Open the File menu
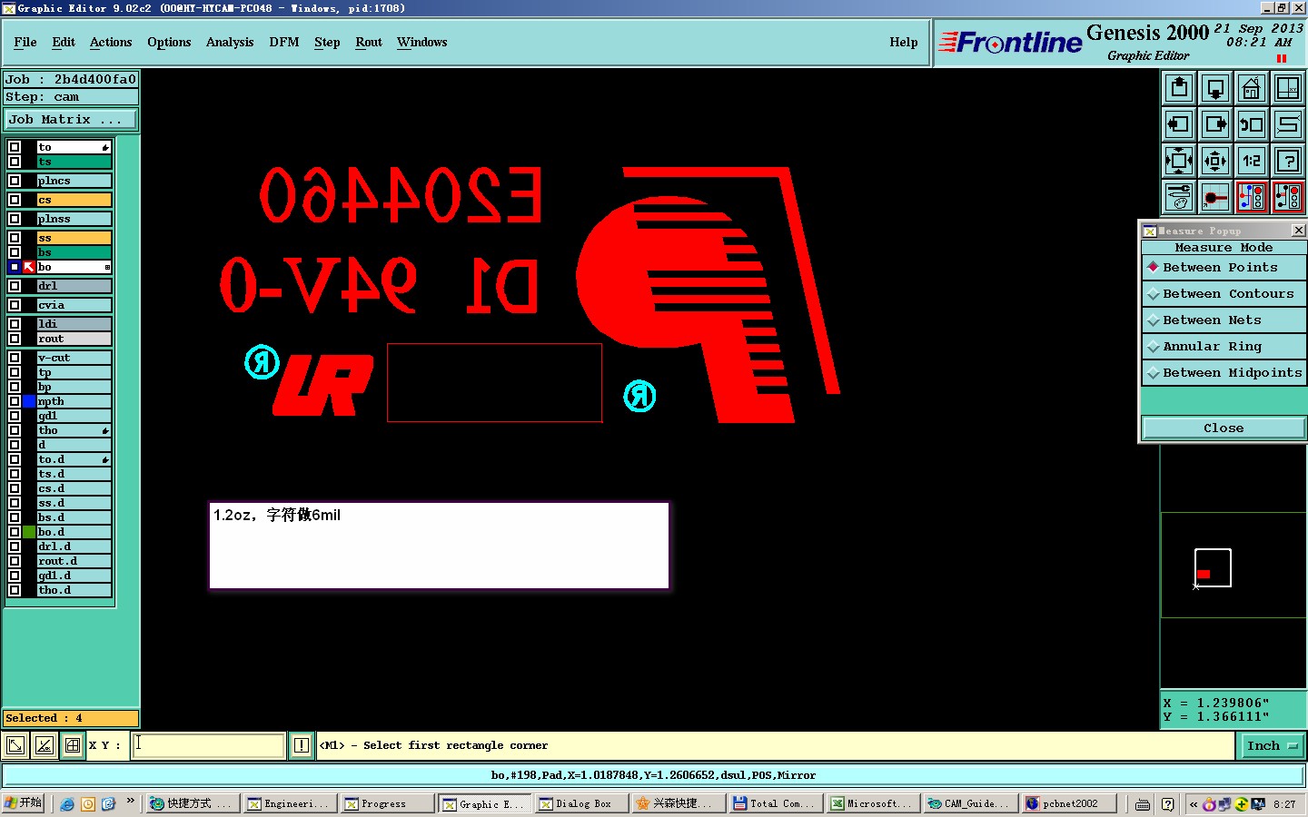The image size is (1308, 817). point(25,42)
